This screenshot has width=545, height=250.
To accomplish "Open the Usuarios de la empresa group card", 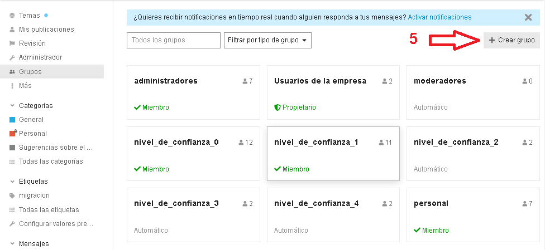I will 333,92.
